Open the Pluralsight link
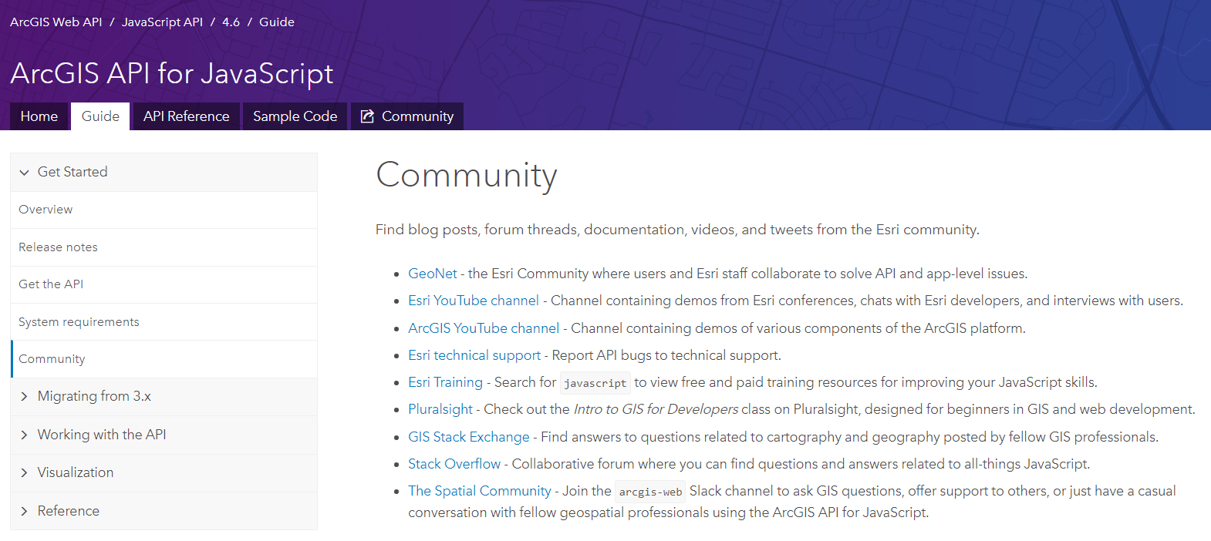The height and width of the screenshot is (541, 1211). point(440,409)
